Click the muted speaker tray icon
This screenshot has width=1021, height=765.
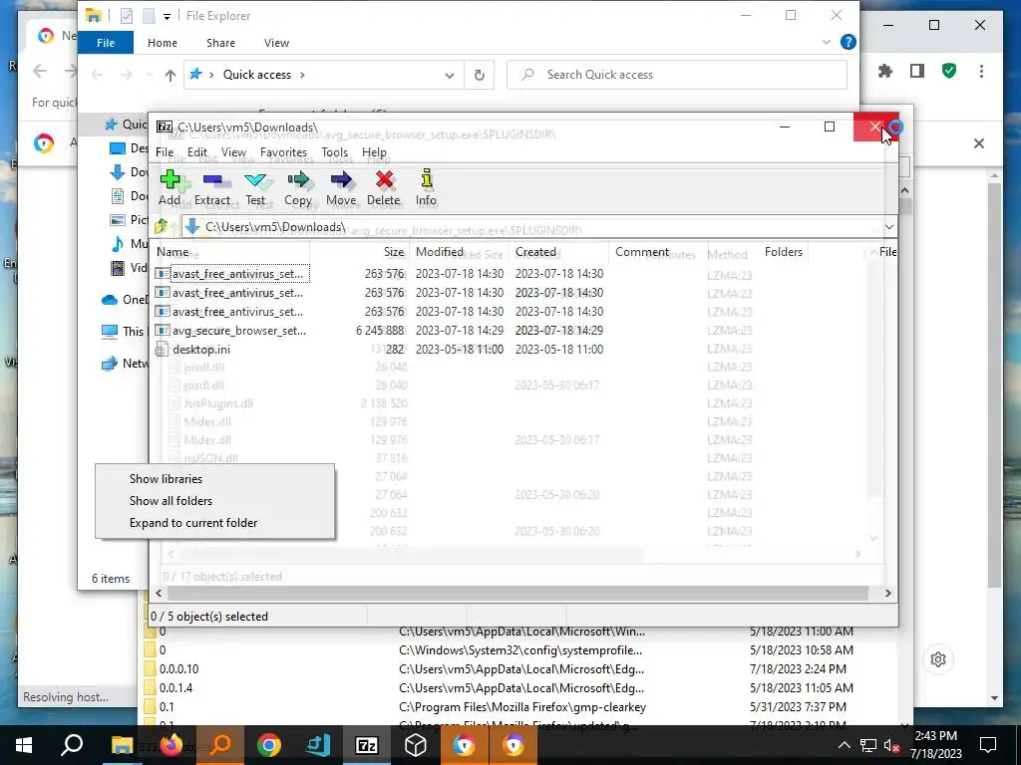[891, 745]
